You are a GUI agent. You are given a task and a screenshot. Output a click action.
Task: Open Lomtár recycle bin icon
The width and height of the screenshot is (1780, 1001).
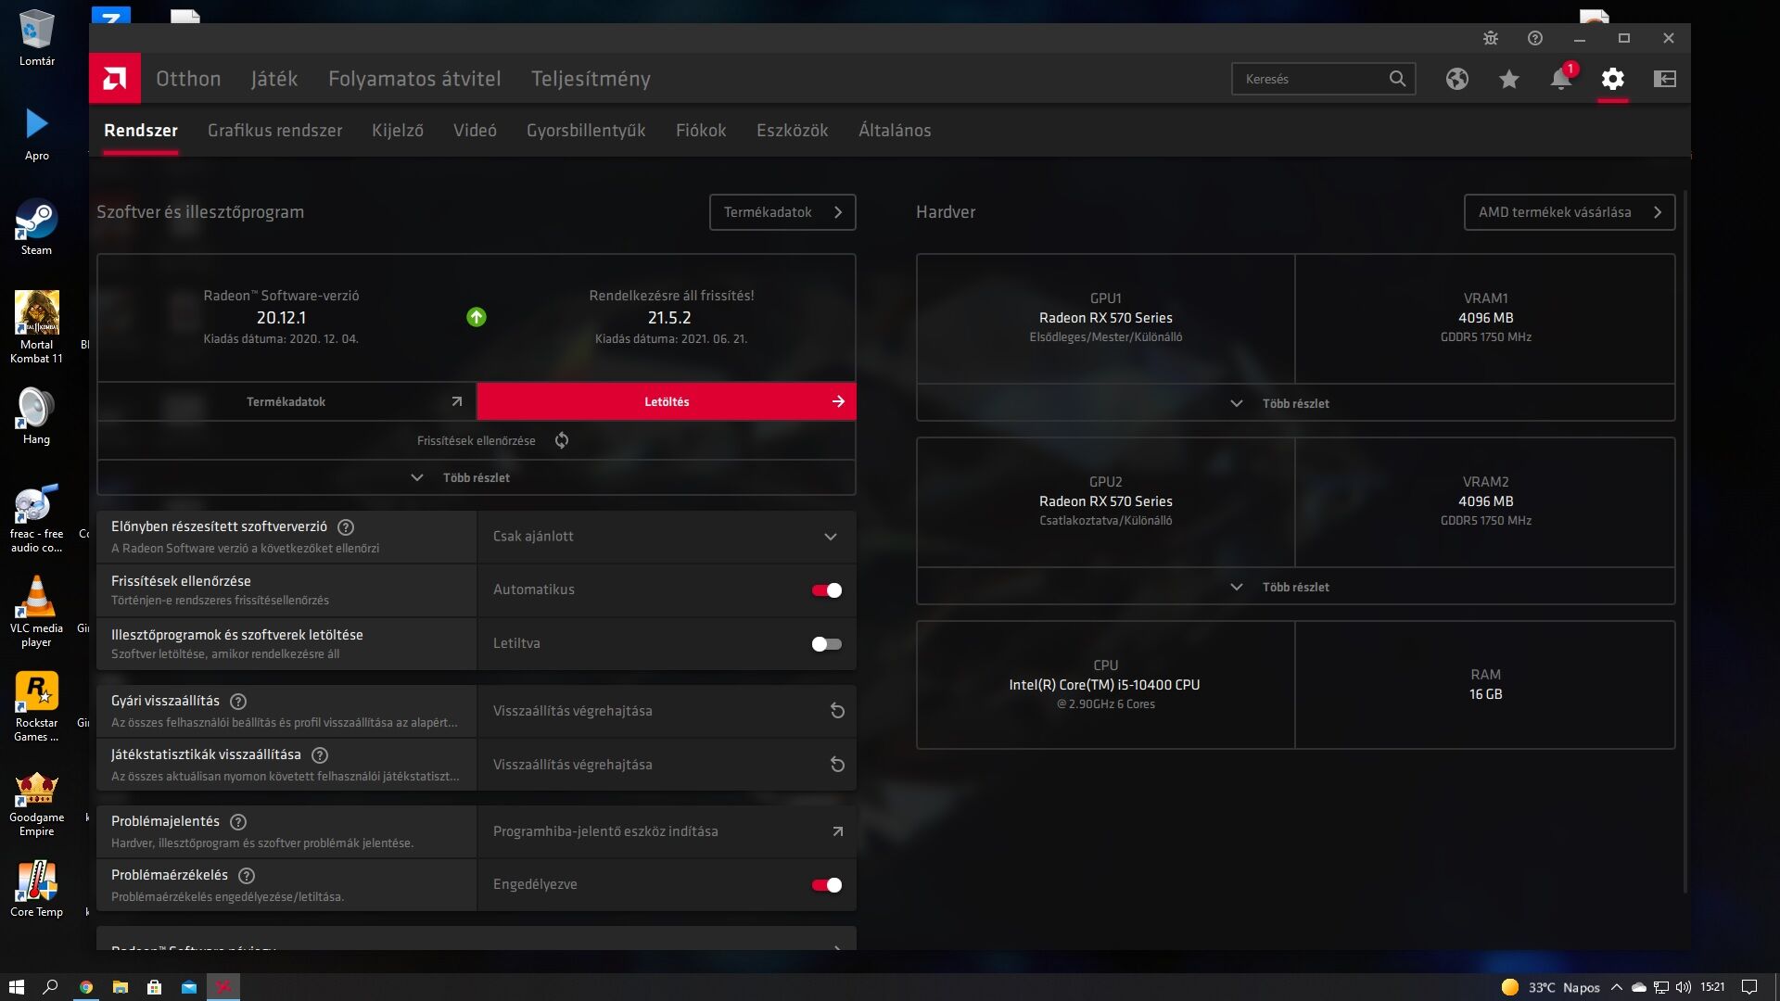36,38
